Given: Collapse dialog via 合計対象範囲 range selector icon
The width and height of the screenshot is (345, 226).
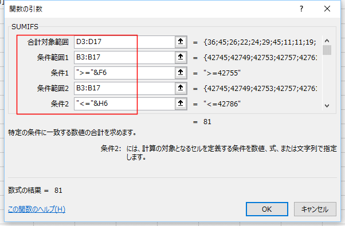Looking at the screenshot, I should pyautogui.click(x=181, y=42).
